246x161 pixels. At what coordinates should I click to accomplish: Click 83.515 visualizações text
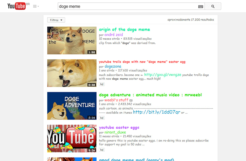(137, 39)
